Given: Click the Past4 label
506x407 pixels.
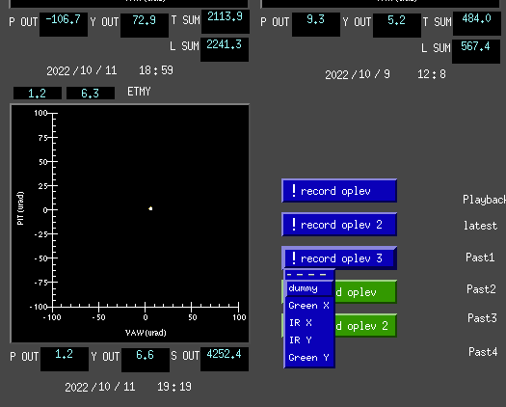Looking at the screenshot, I should coord(483,351).
